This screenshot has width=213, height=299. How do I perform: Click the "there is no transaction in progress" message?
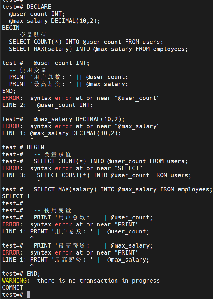point(99,281)
